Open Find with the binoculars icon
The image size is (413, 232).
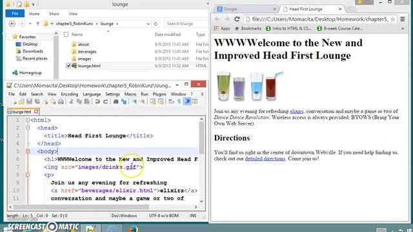pyautogui.click(x=116, y=102)
